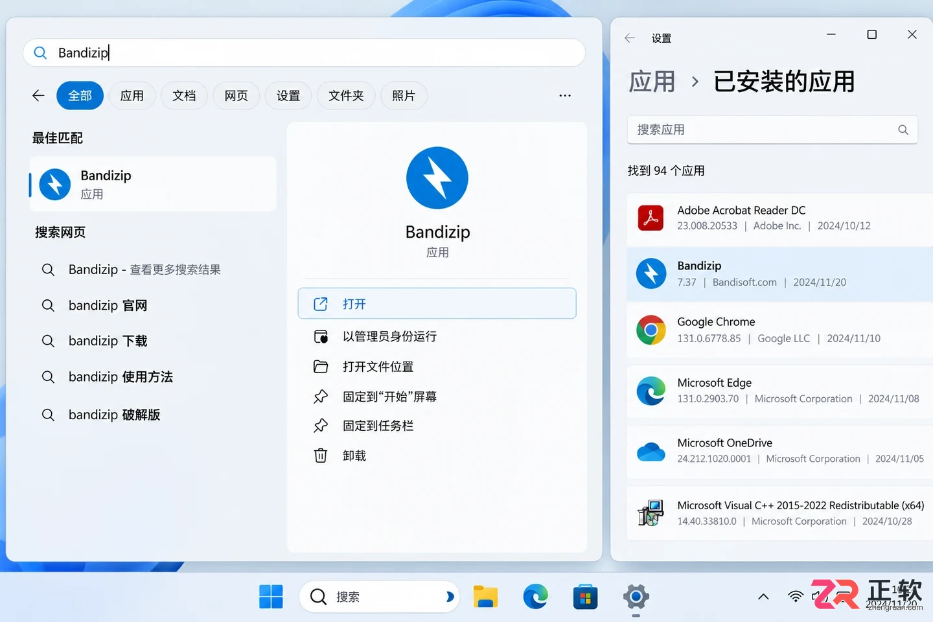Click the Microsoft OneDrive cloud icon
Image resolution: width=933 pixels, height=622 pixels.
651,452
